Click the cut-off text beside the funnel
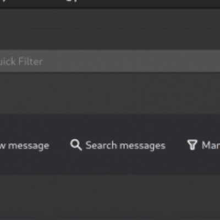This screenshot has width=220, height=220. (211, 145)
